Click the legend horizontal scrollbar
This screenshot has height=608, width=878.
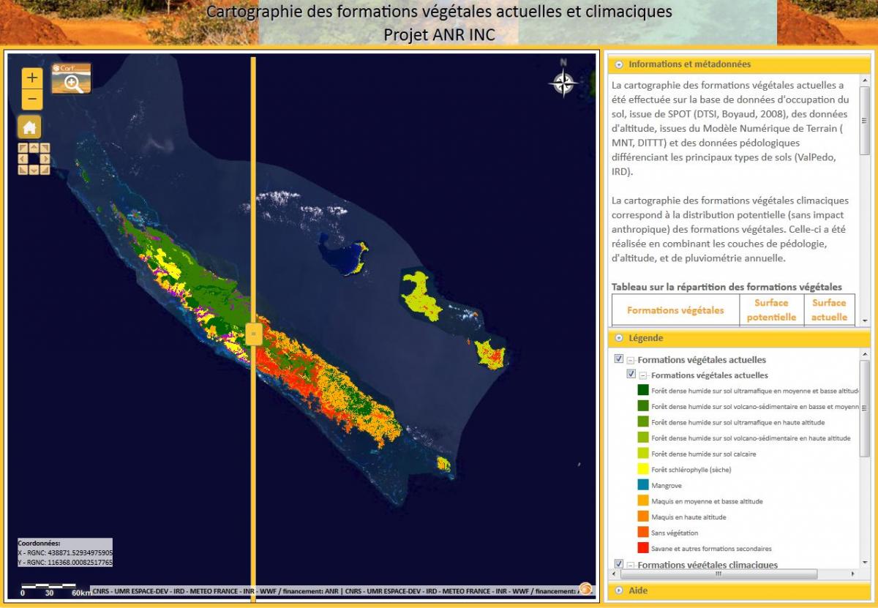[717, 574]
